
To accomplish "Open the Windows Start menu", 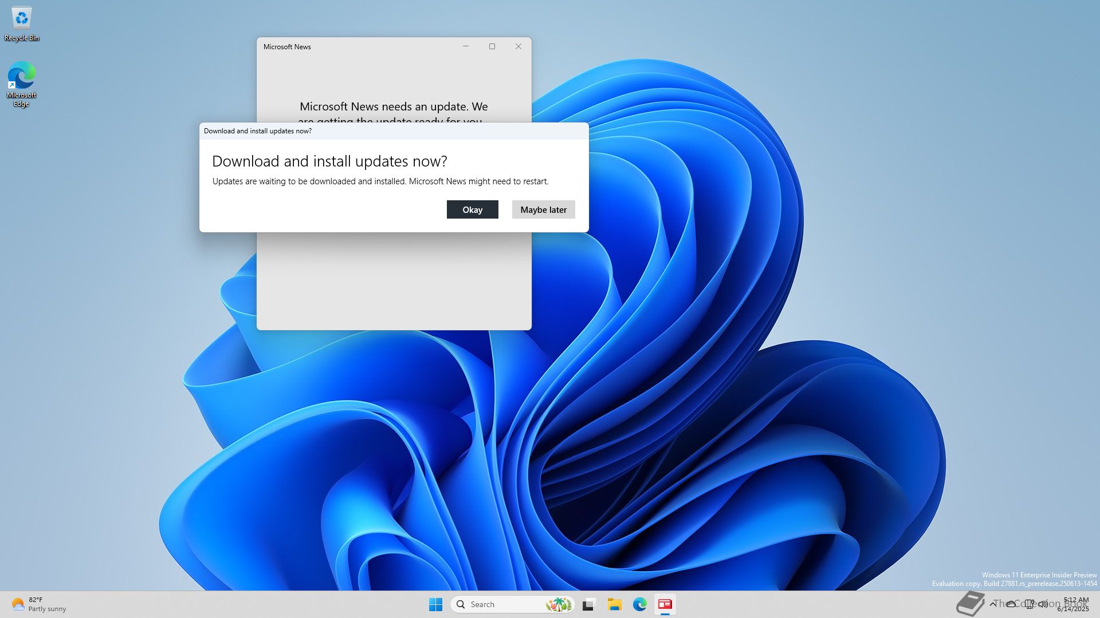I will 435,604.
